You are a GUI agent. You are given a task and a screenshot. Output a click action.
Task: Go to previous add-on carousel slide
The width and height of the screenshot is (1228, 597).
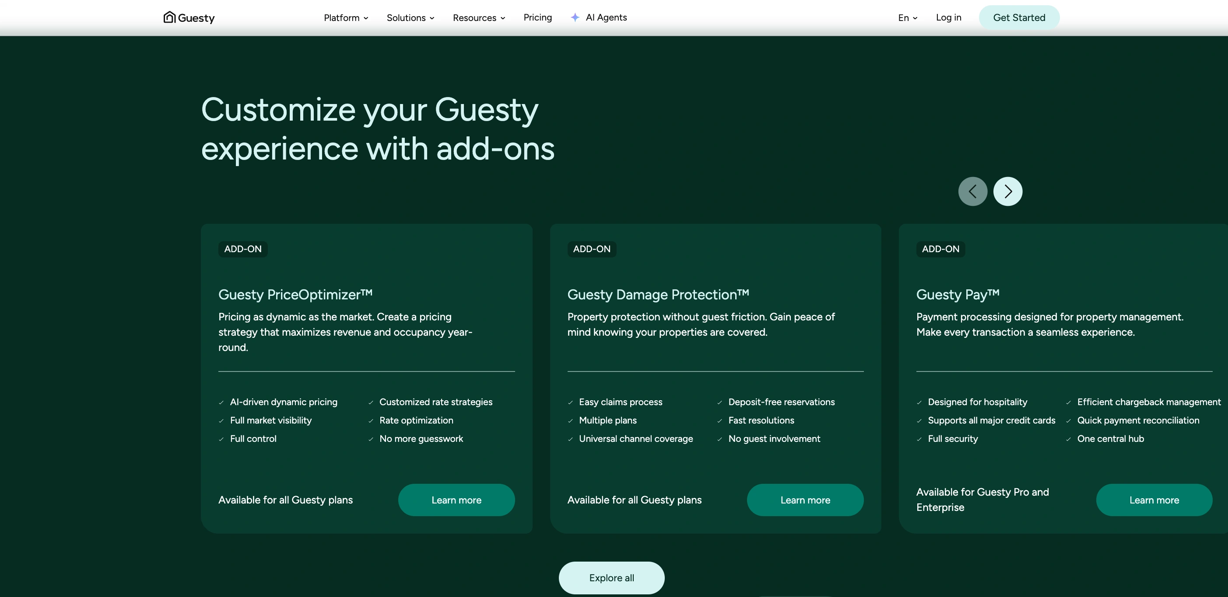(x=972, y=191)
